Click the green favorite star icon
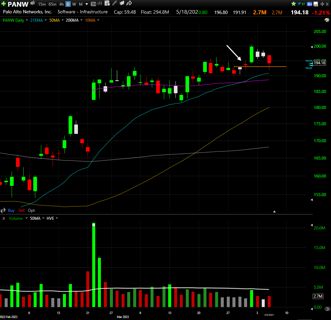Image resolution: width=331 pixels, height=320 pixels. pos(294,4)
